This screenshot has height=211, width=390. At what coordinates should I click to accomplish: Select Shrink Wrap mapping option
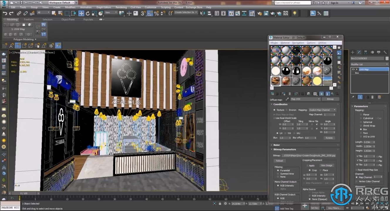coord(361,126)
